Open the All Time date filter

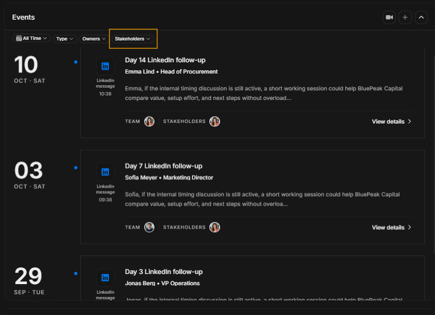pyautogui.click(x=31, y=38)
